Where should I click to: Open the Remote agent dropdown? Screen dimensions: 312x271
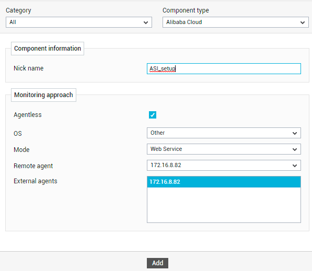(224, 165)
